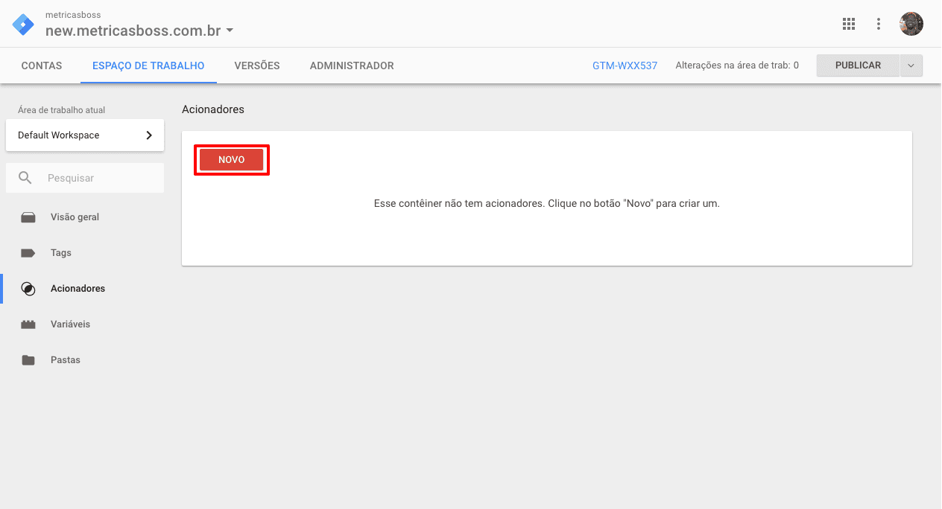
Task: Open Variáveis via its brick icon
Action: point(28,324)
